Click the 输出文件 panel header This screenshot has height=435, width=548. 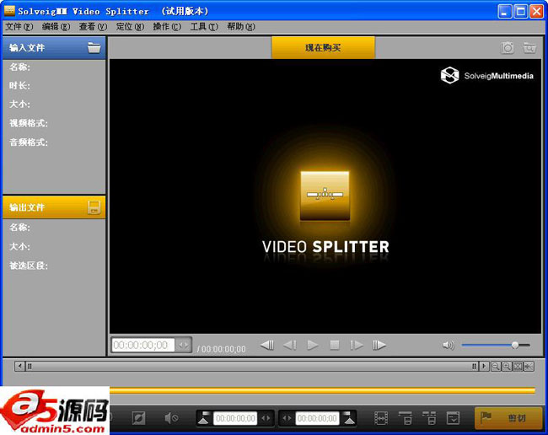54,207
